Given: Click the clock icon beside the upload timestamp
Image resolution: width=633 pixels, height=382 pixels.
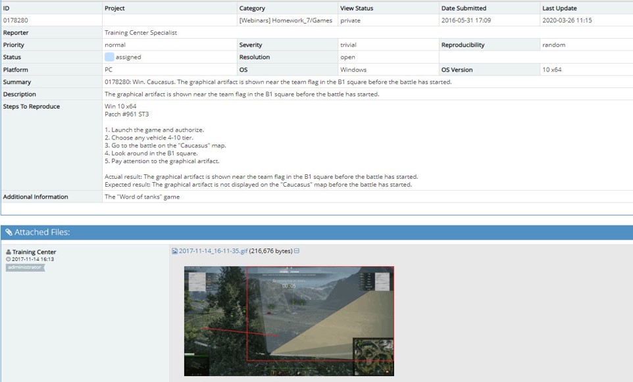Looking at the screenshot, I should (x=8, y=259).
